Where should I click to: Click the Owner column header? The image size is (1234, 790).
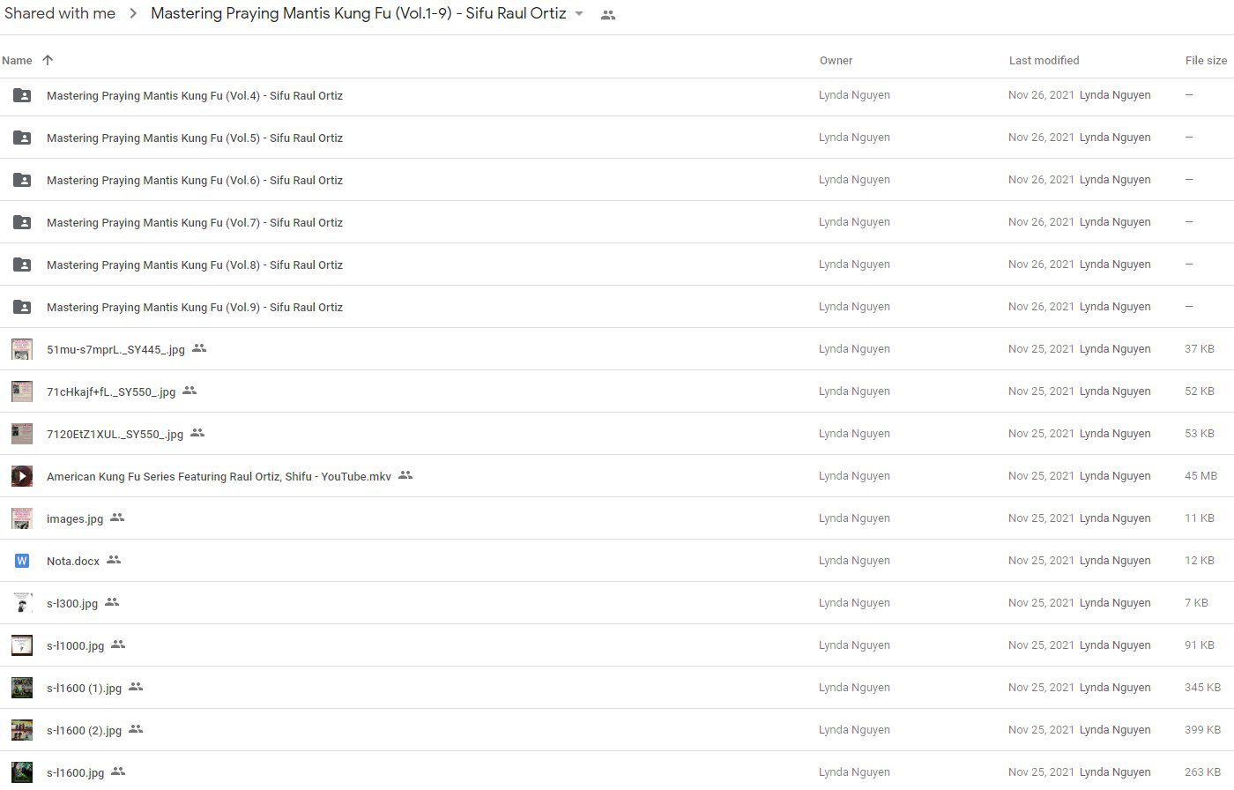click(x=836, y=61)
